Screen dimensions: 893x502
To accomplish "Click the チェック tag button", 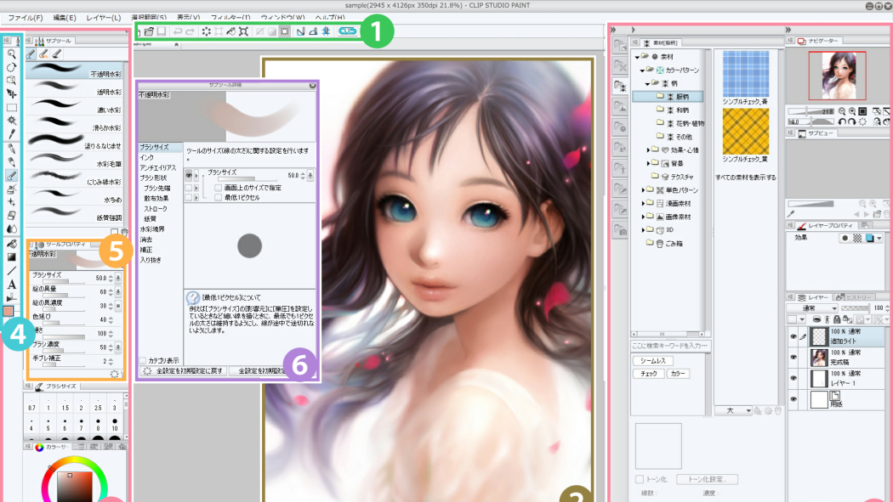I will (x=649, y=374).
